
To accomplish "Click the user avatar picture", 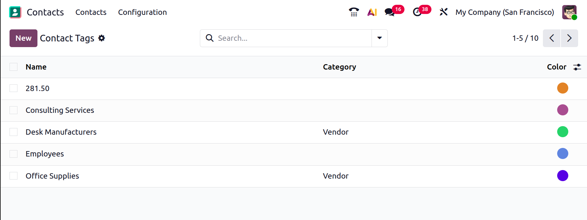I will click(x=569, y=12).
